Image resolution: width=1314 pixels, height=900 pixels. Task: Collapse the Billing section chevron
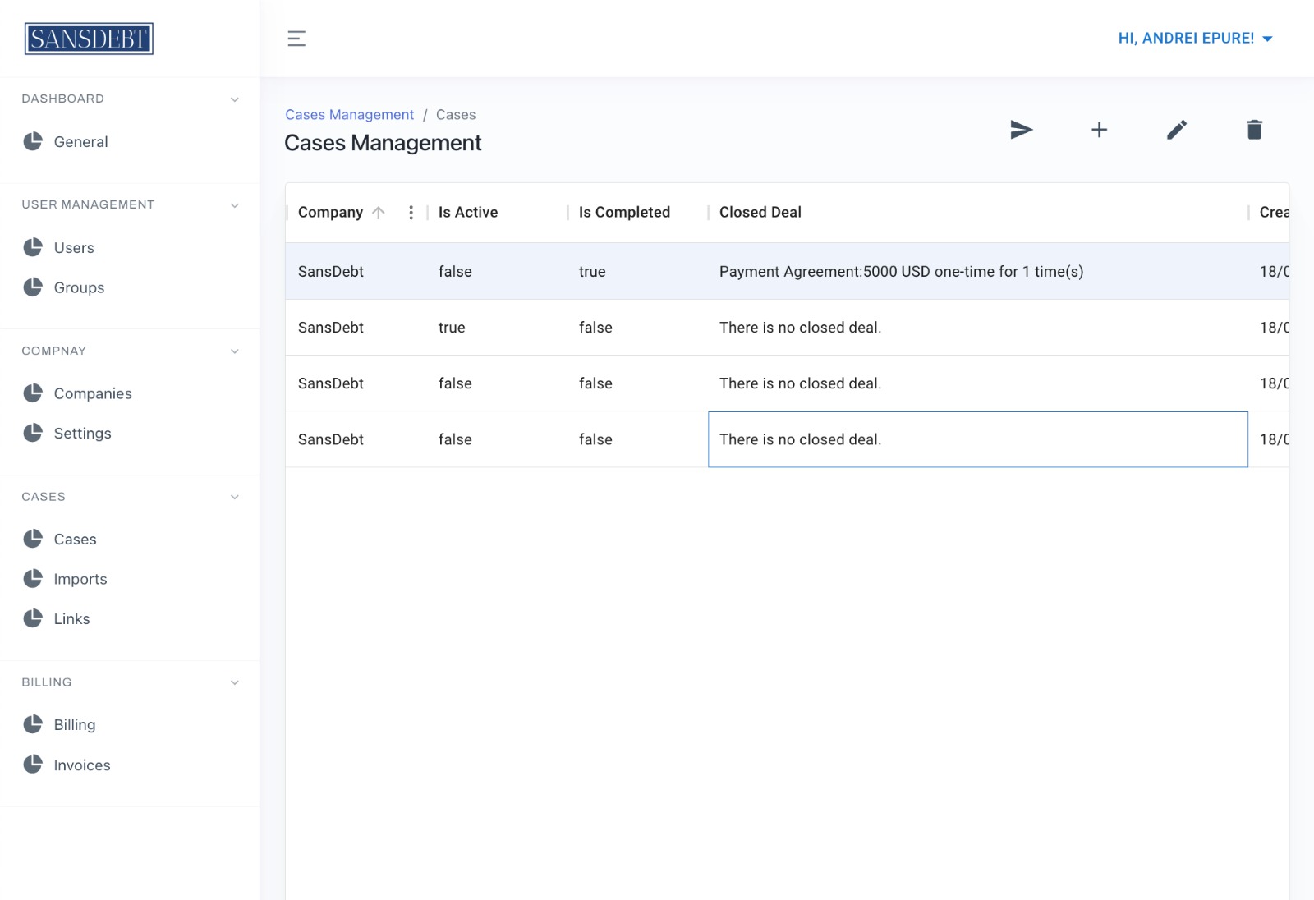[235, 682]
